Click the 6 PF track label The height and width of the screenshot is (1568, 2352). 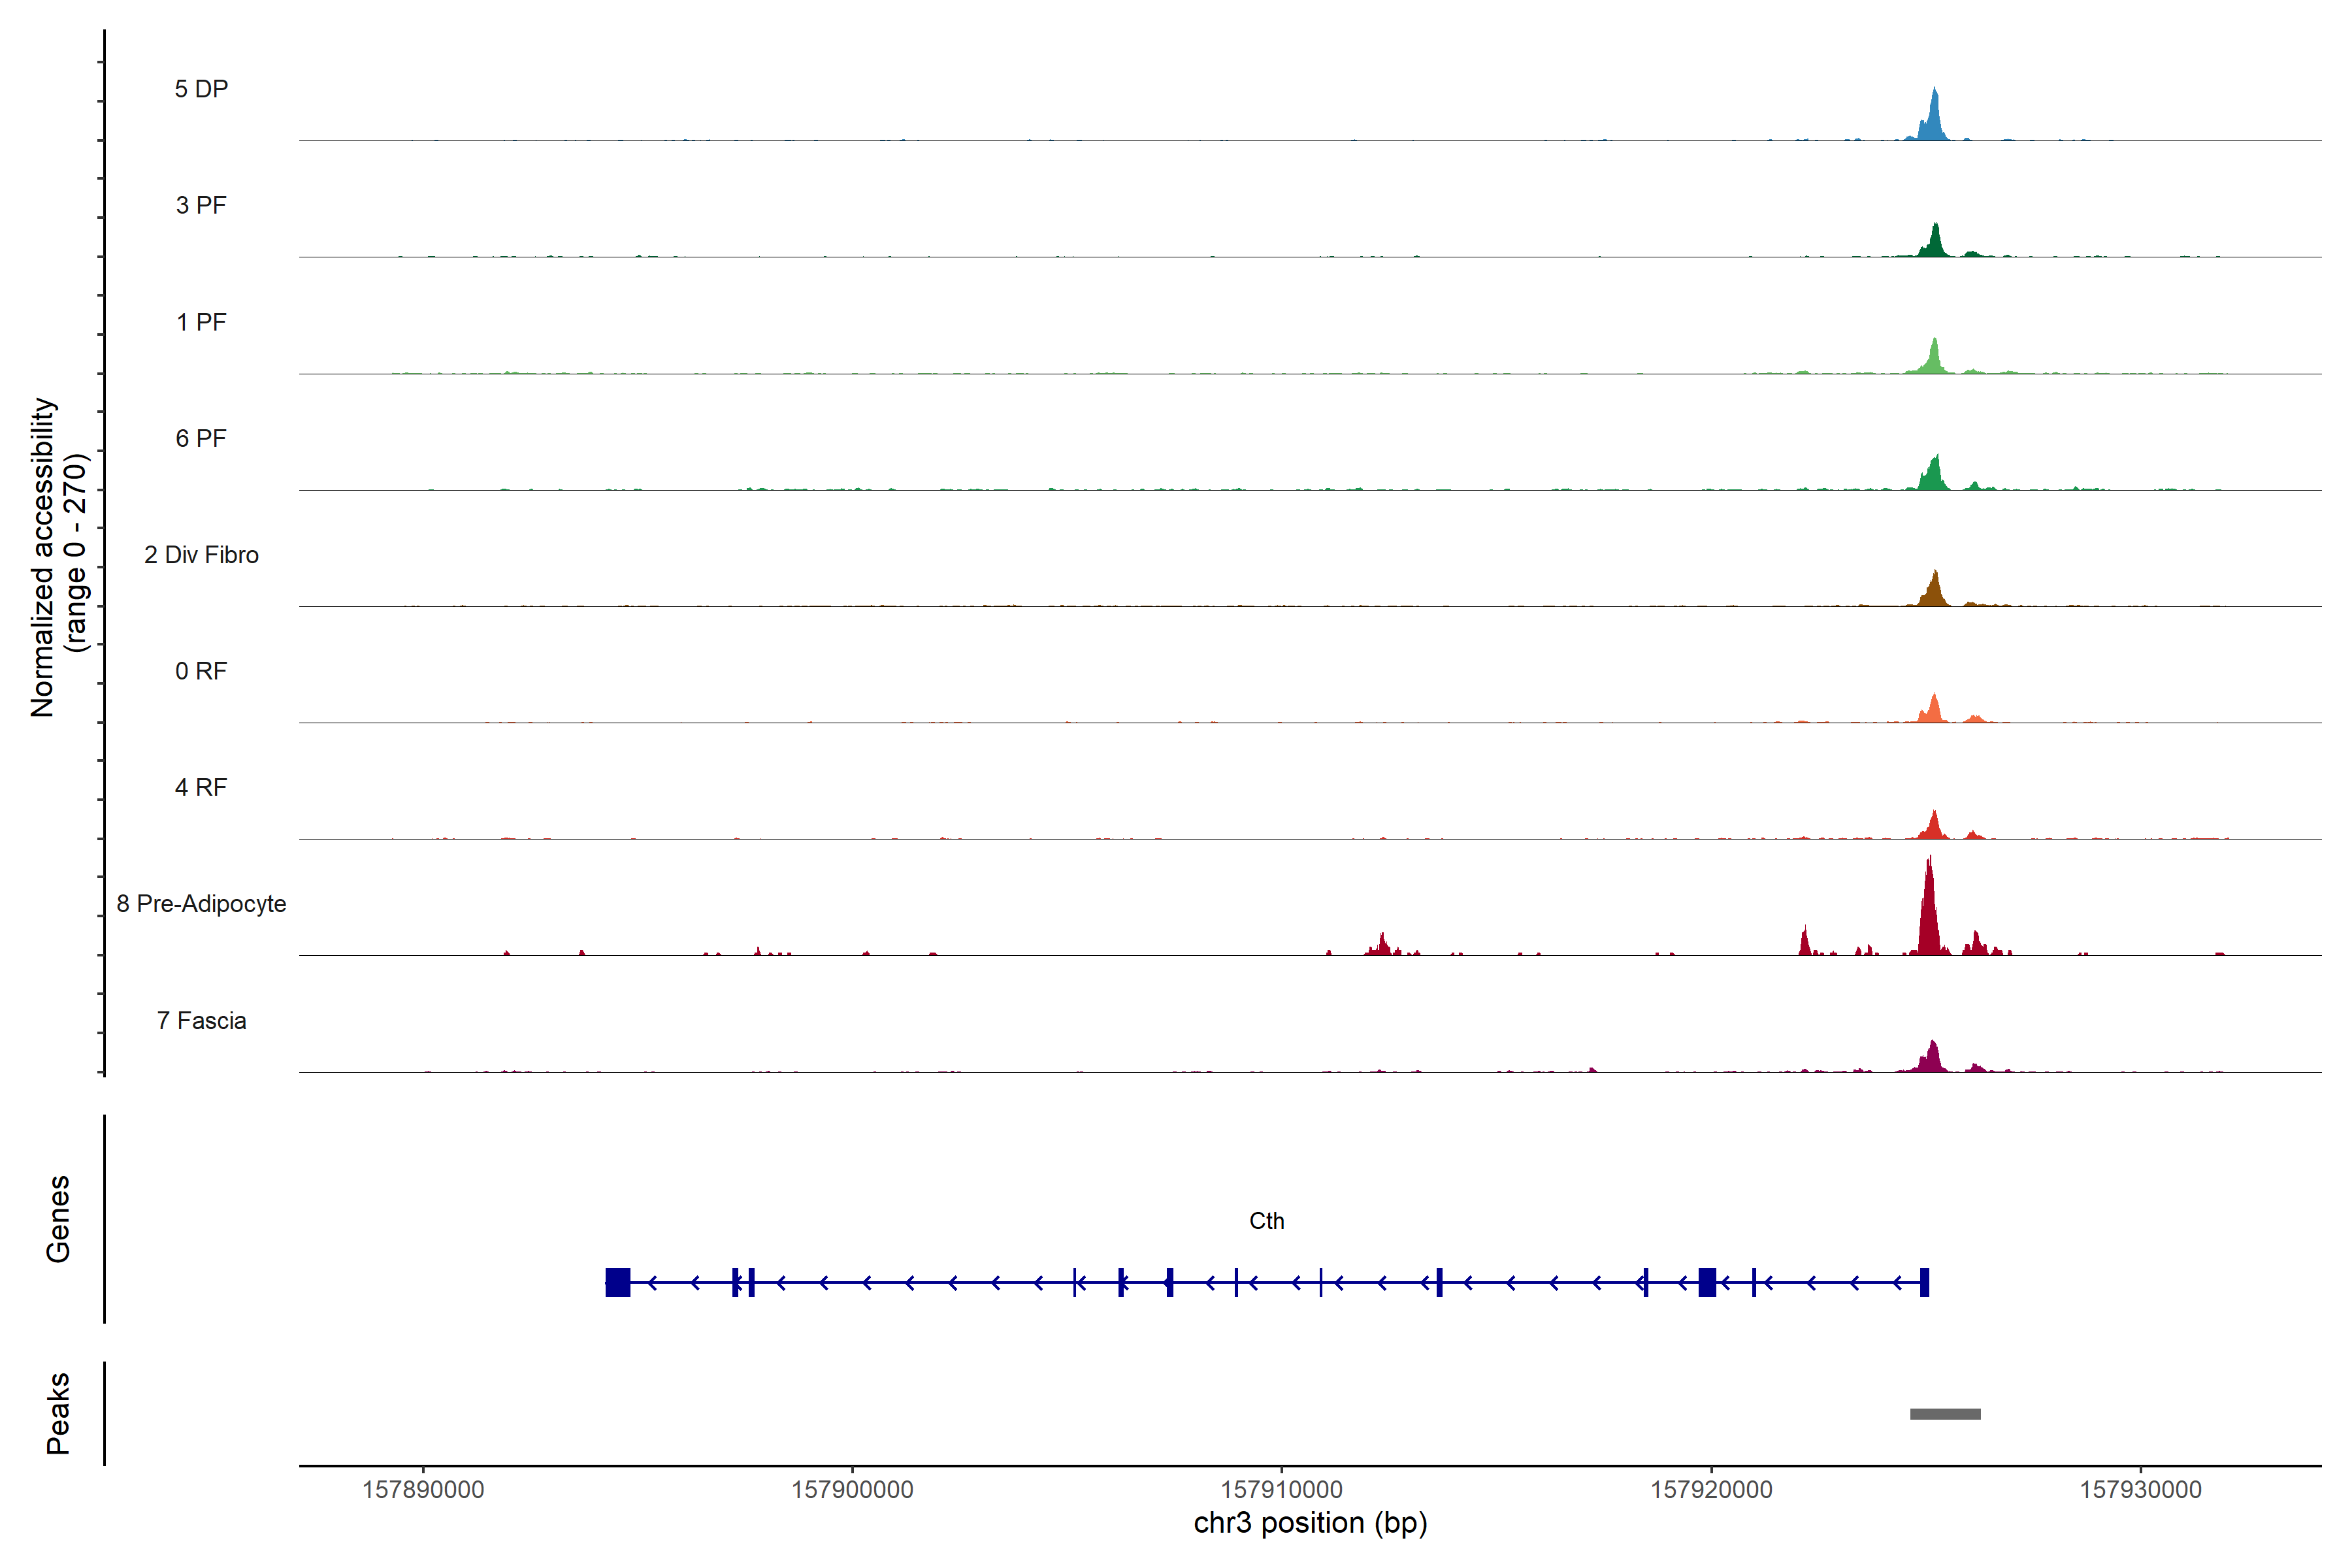point(201,438)
